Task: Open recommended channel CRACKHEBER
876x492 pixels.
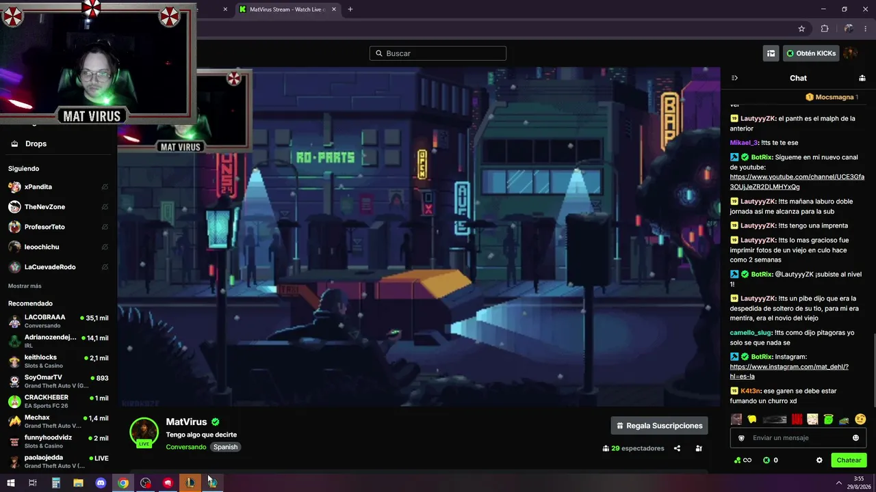Action: tap(58, 401)
